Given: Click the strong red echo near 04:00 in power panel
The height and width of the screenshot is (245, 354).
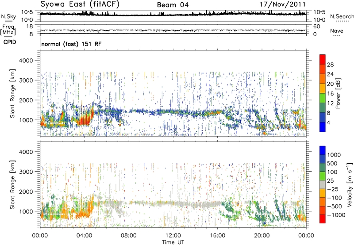Looking at the screenshot, I should coord(85,119).
